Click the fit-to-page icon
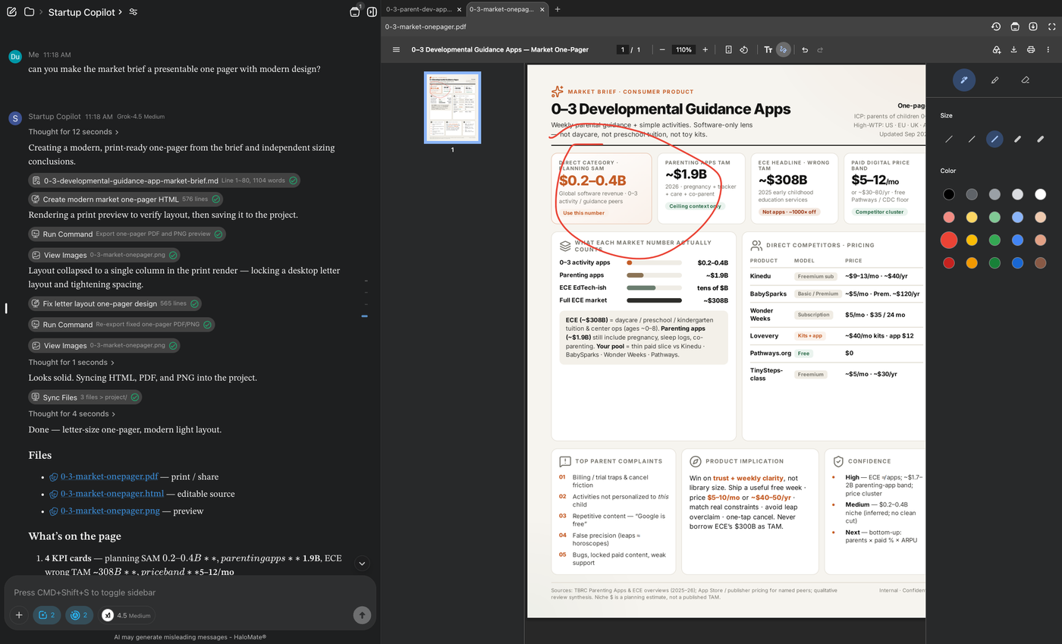Image resolution: width=1062 pixels, height=644 pixels. (x=728, y=49)
